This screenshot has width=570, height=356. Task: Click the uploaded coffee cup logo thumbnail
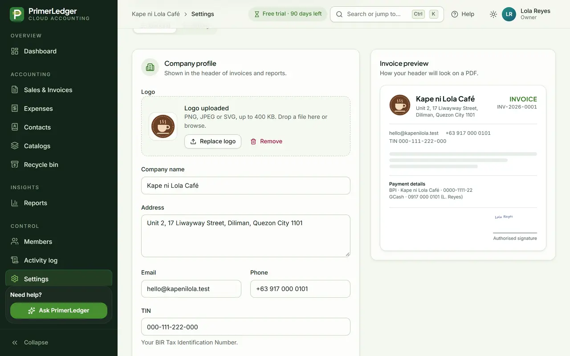tap(163, 126)
